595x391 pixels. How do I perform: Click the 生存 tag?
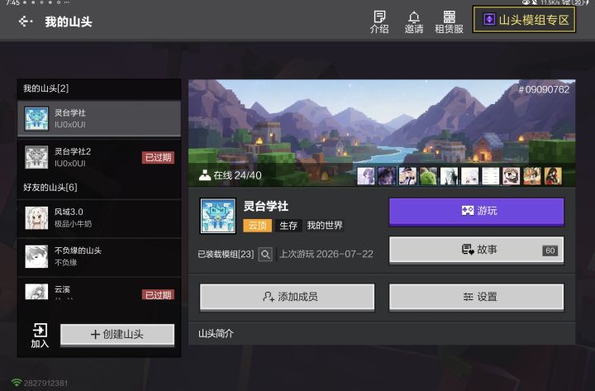click(288, 226)
